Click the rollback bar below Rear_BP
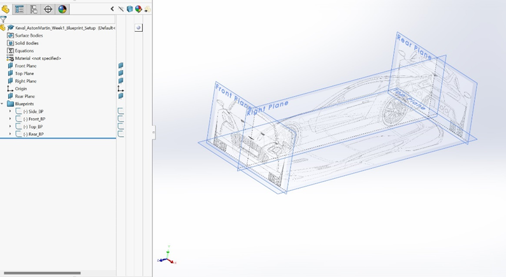This screenshot has height=277, width=506. pyautogui.click(x=58, y=138)
